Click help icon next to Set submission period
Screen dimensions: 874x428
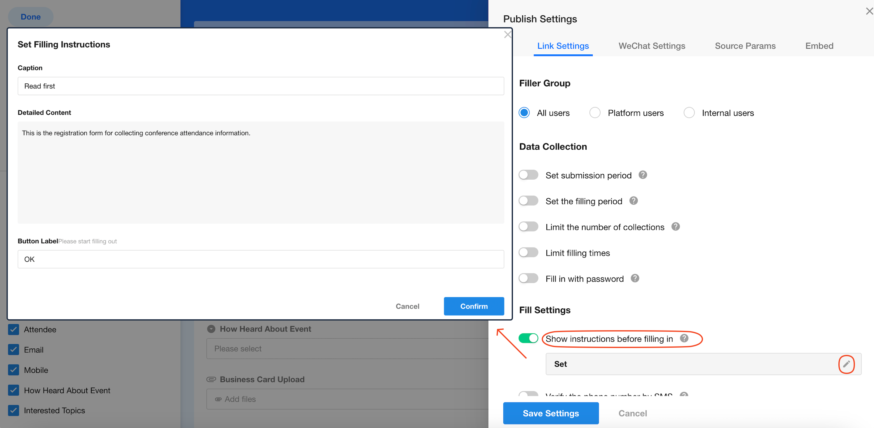643,175
